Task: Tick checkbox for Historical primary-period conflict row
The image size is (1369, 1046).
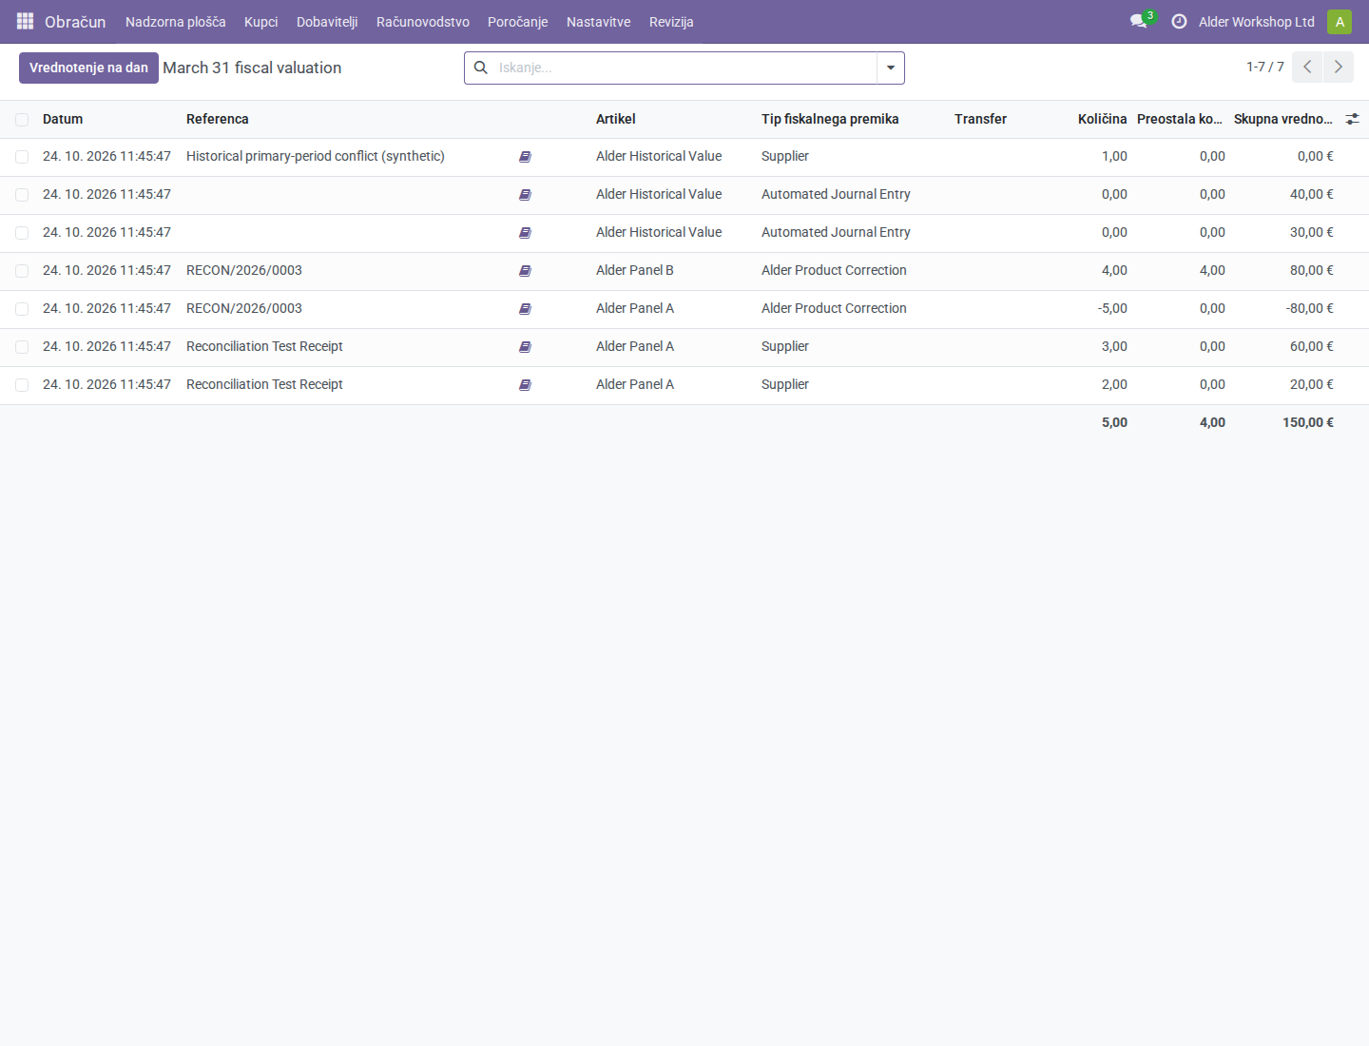Action: point(22,157)
